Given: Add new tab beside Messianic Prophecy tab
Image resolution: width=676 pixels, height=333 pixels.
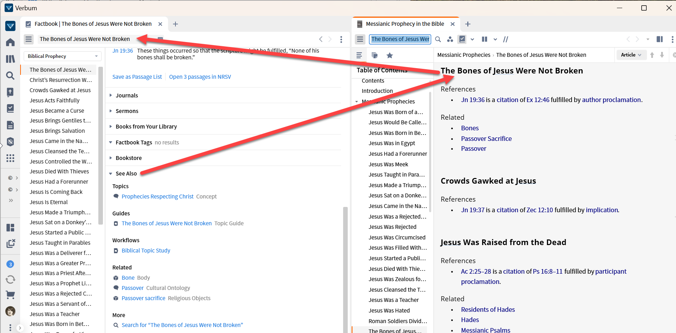Looking at the screenshot, I should pyautogui.click(x=468, y=24).
